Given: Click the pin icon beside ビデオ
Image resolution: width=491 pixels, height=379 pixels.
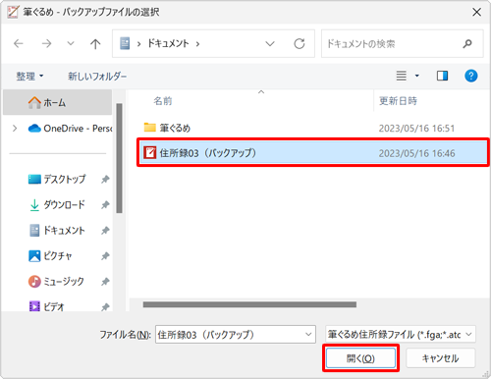Looking at the screenshot, I should [x=105, y=307].
